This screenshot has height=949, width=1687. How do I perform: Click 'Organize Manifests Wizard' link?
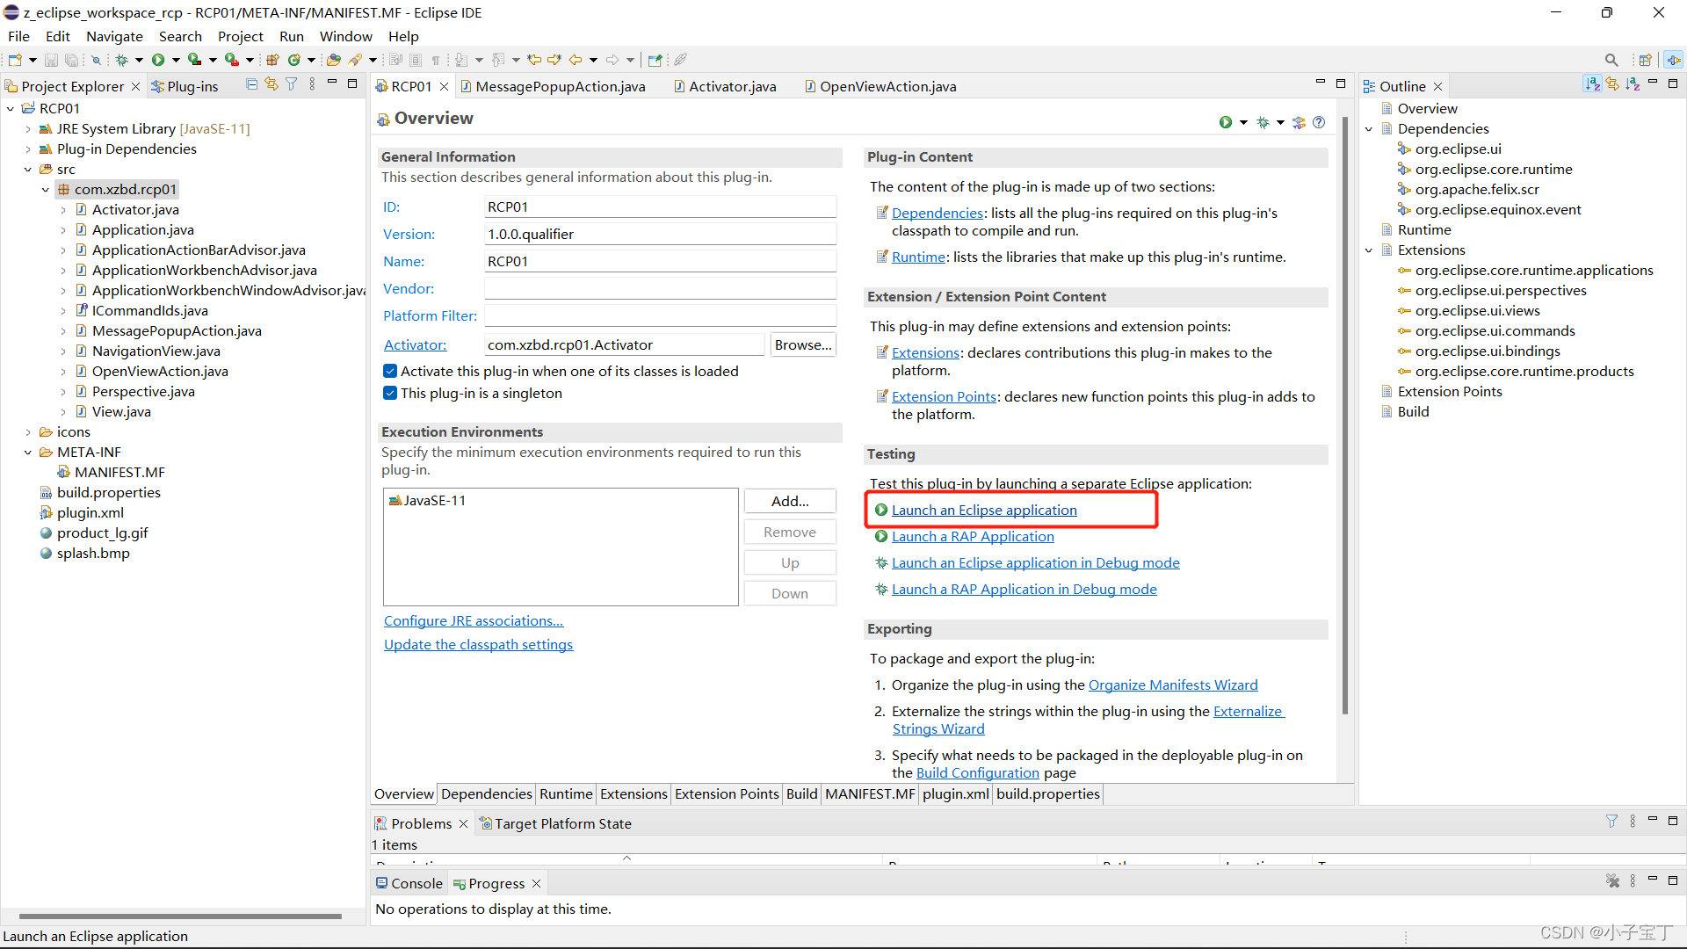pyautogui.click(x=1173, y=685)
